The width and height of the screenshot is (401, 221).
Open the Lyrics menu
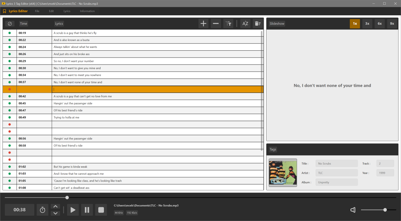pyautogui.click(x=67, y=11)
